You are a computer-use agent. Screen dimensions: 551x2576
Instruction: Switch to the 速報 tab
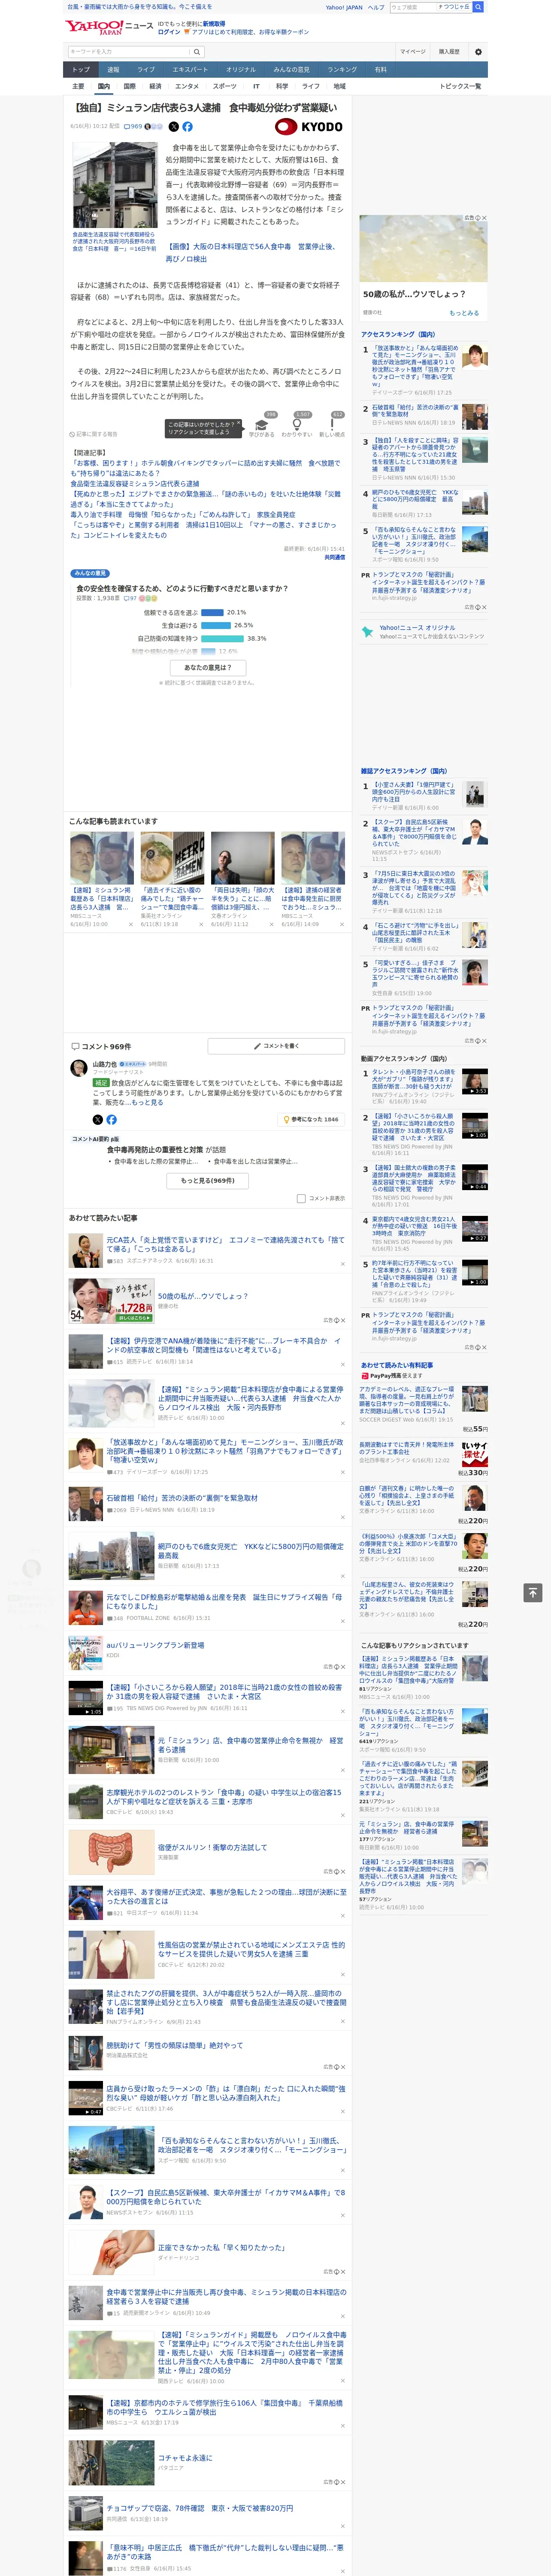(113, 70)
